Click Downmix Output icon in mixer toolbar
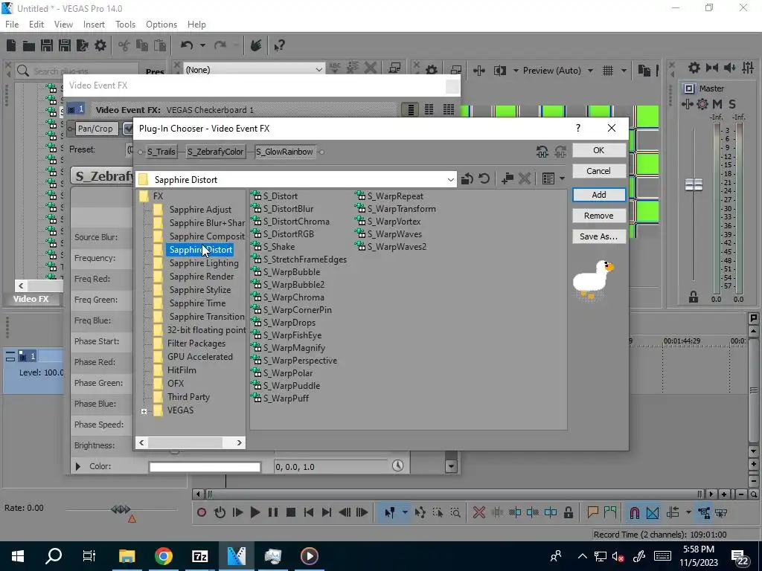The image size is (762, 571). (711, 68)
